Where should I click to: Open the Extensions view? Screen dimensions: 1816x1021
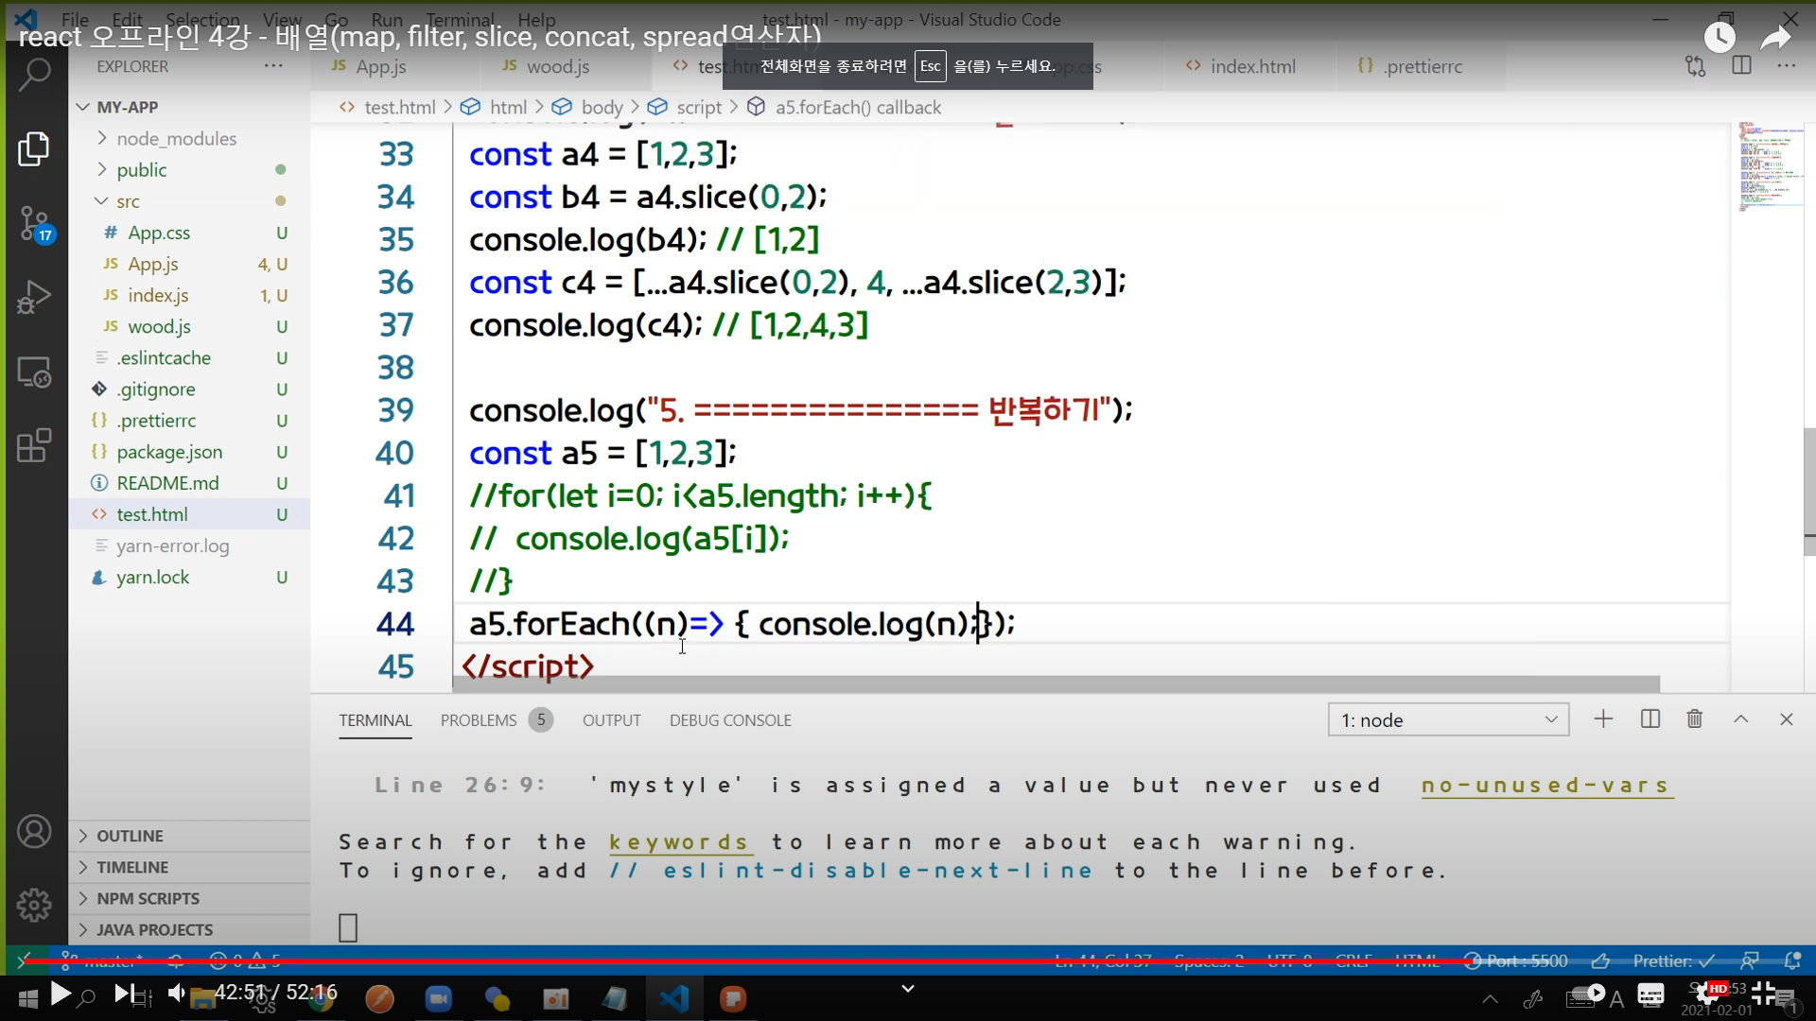pos(34,445)
